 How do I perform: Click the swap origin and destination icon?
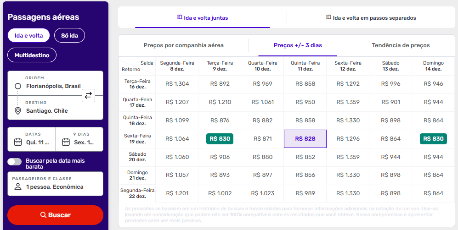coord(88,95)
